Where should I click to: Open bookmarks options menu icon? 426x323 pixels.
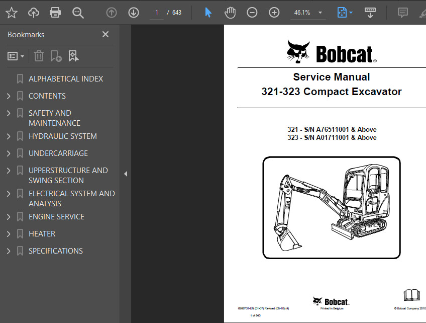[x=16, y=56]
